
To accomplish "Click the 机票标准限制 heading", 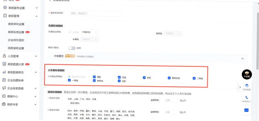I will point(55,26).
